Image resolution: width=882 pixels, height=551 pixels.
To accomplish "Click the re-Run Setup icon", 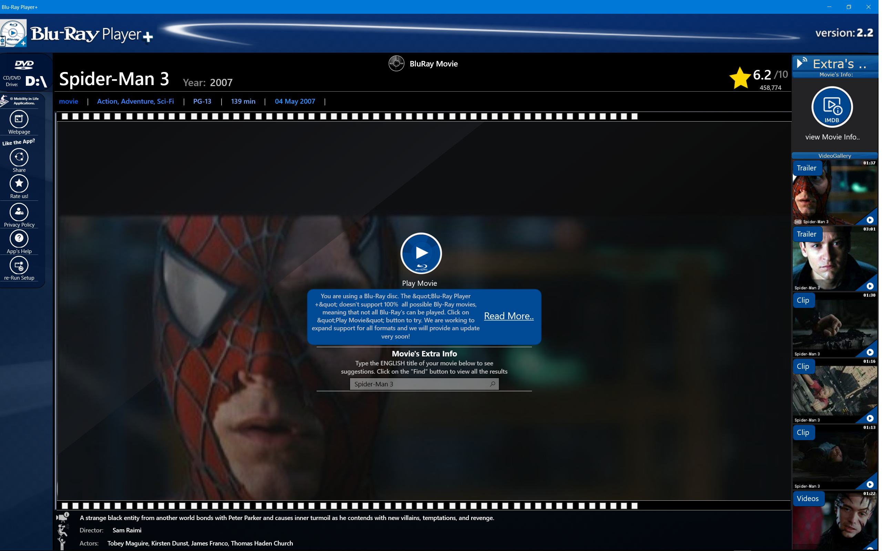I will click(x=19, y=265).
